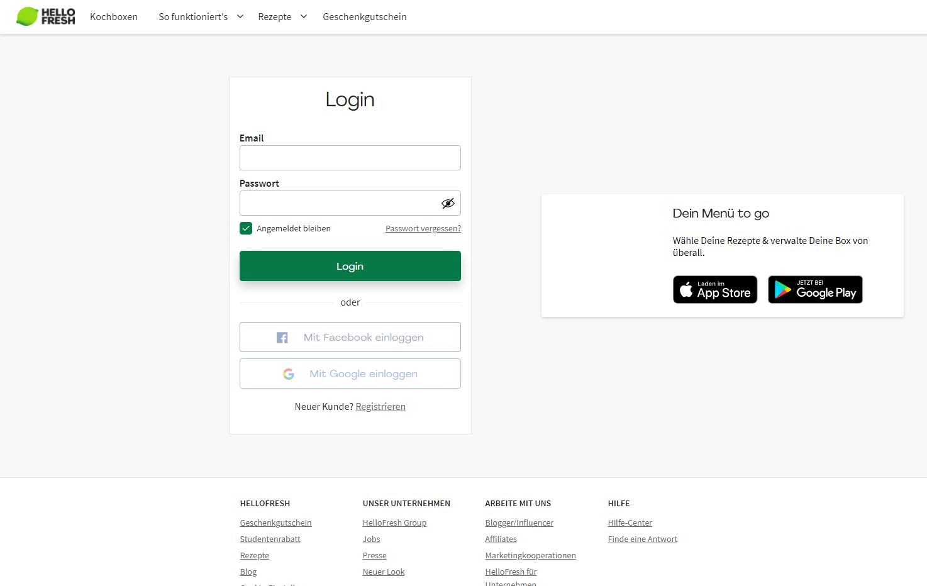Viewport: 927px width, 586px height.
Task: Toggle password visibility with the eye icon
Action: click(448, 202)
